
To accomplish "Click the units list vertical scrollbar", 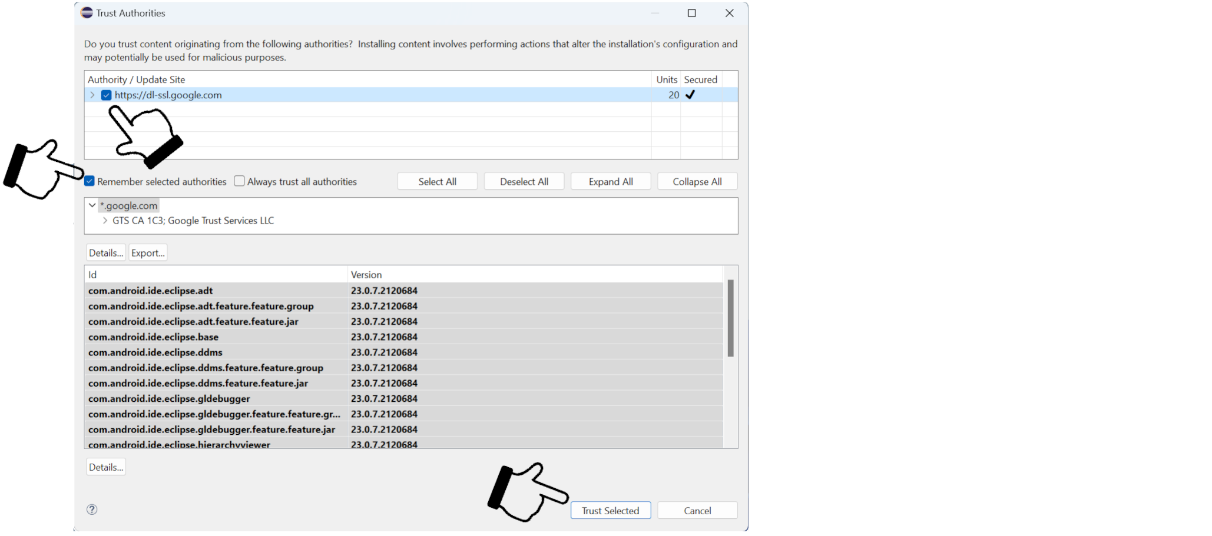I will point(730,318).
